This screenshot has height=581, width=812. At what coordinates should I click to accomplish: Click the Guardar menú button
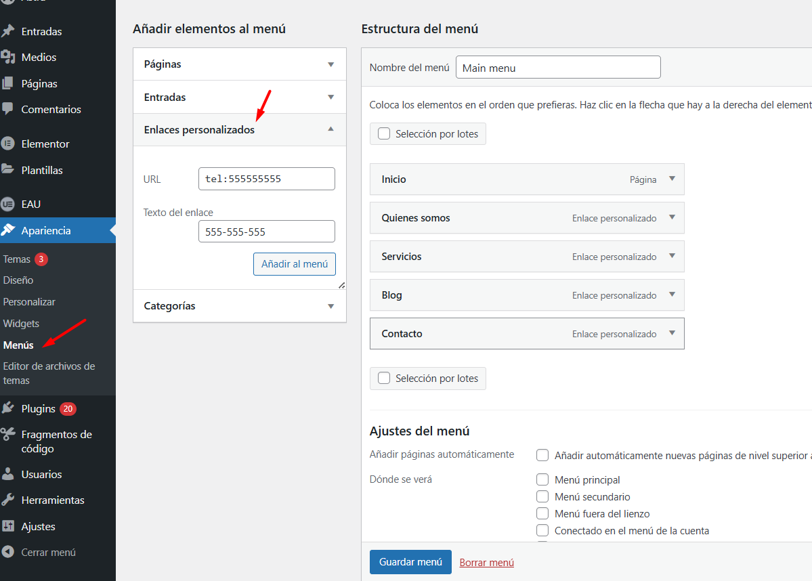pos(410,562)
